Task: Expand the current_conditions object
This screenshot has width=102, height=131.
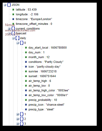Action: (9, 29)
